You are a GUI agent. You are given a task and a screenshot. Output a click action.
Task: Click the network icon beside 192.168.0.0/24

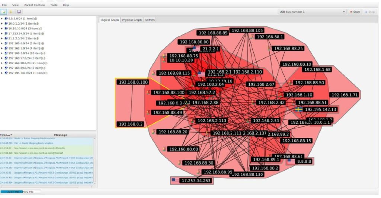(6, 43)
